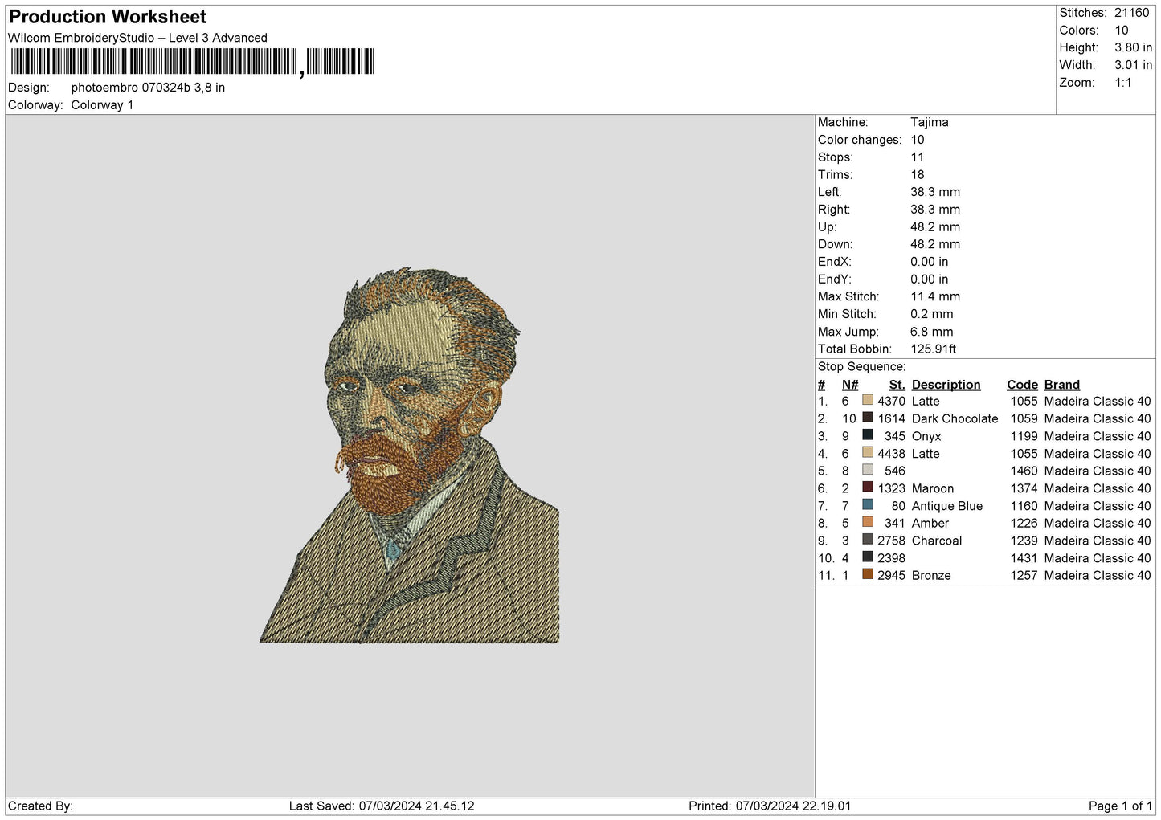This screenshot has height=820, width=1161.
Task: Click the embroidered portrait design preview
Action: tap(410, 455)
